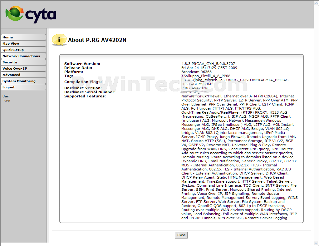319x246 pixels.
Task: Open the Security section
Action: (23, 62)
